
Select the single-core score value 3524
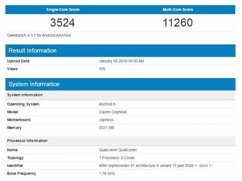pos(63,22)
